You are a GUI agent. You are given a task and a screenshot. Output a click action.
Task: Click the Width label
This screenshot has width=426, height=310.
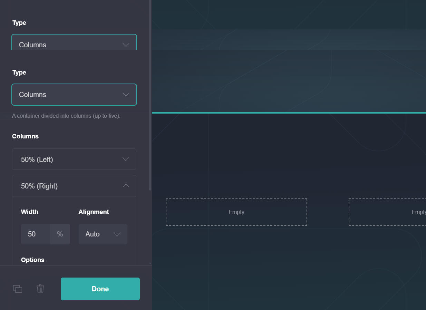coord(30,212)
